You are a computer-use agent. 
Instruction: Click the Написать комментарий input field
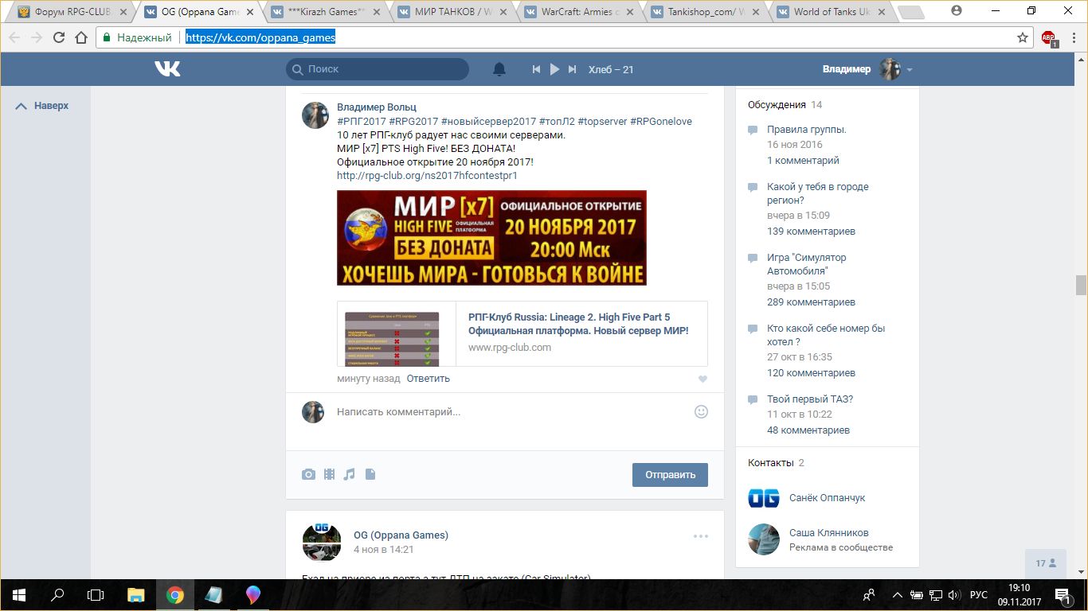[x=510, y=412]
